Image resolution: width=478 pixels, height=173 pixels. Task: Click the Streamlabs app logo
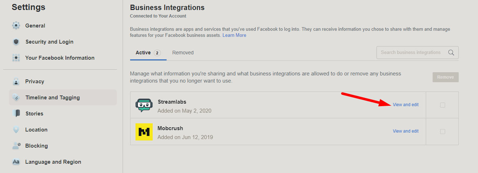pyautogui.click(x=144, y=105)
